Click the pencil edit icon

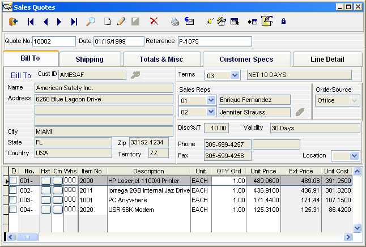pyautogui.click(x=121, y=22)
